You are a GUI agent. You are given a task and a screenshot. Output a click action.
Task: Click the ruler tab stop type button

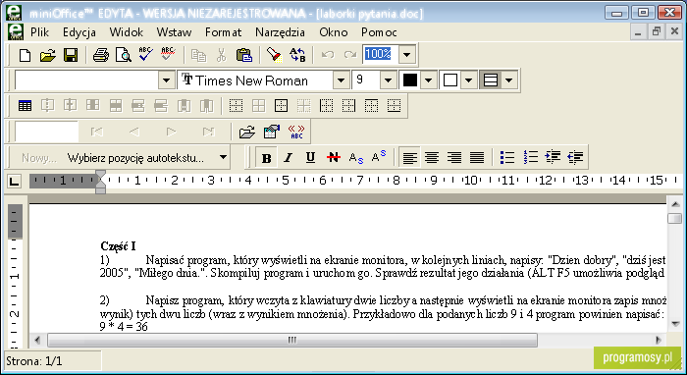[14, 181]
